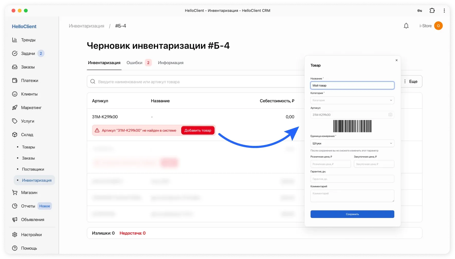The height and width of the screenshot is (259, 455).
Task: Open the notification bell
Action: (x=406, y=26)
